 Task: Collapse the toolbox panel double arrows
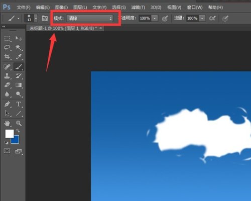click(x=4, y=27)
